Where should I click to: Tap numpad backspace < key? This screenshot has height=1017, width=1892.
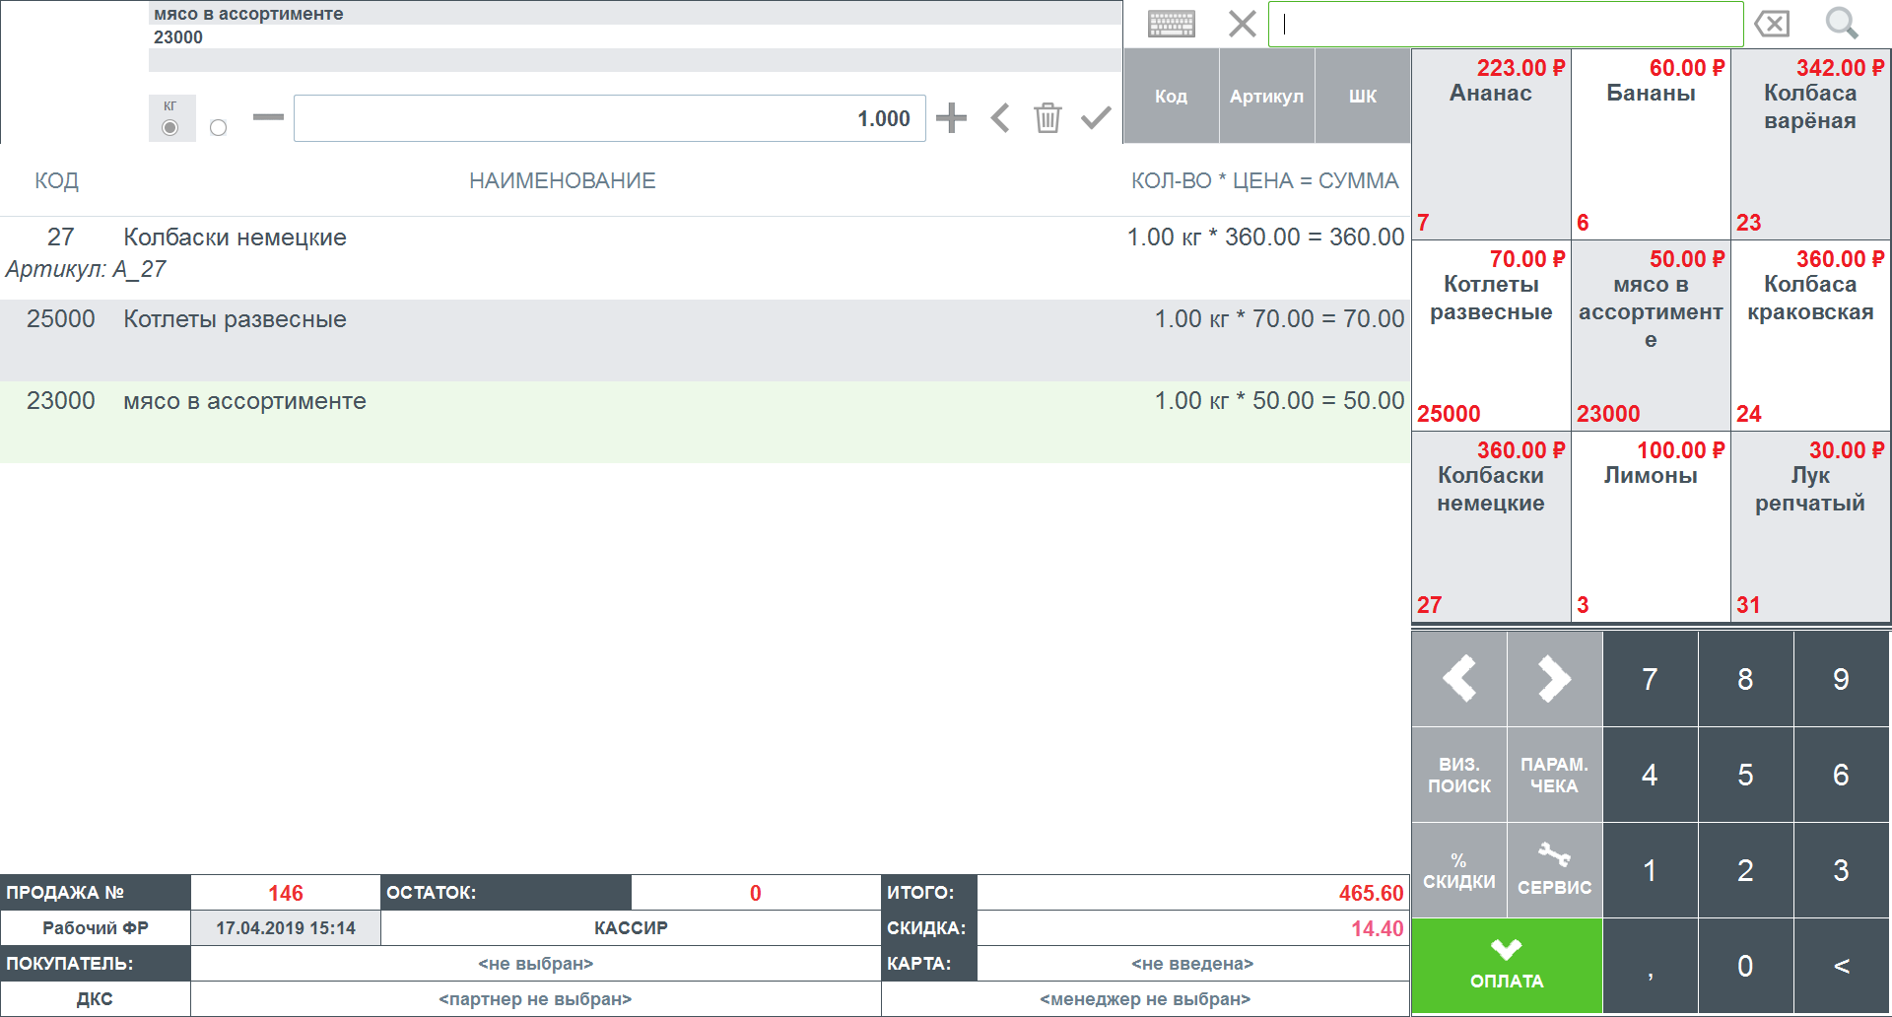tap(1841, 966)
